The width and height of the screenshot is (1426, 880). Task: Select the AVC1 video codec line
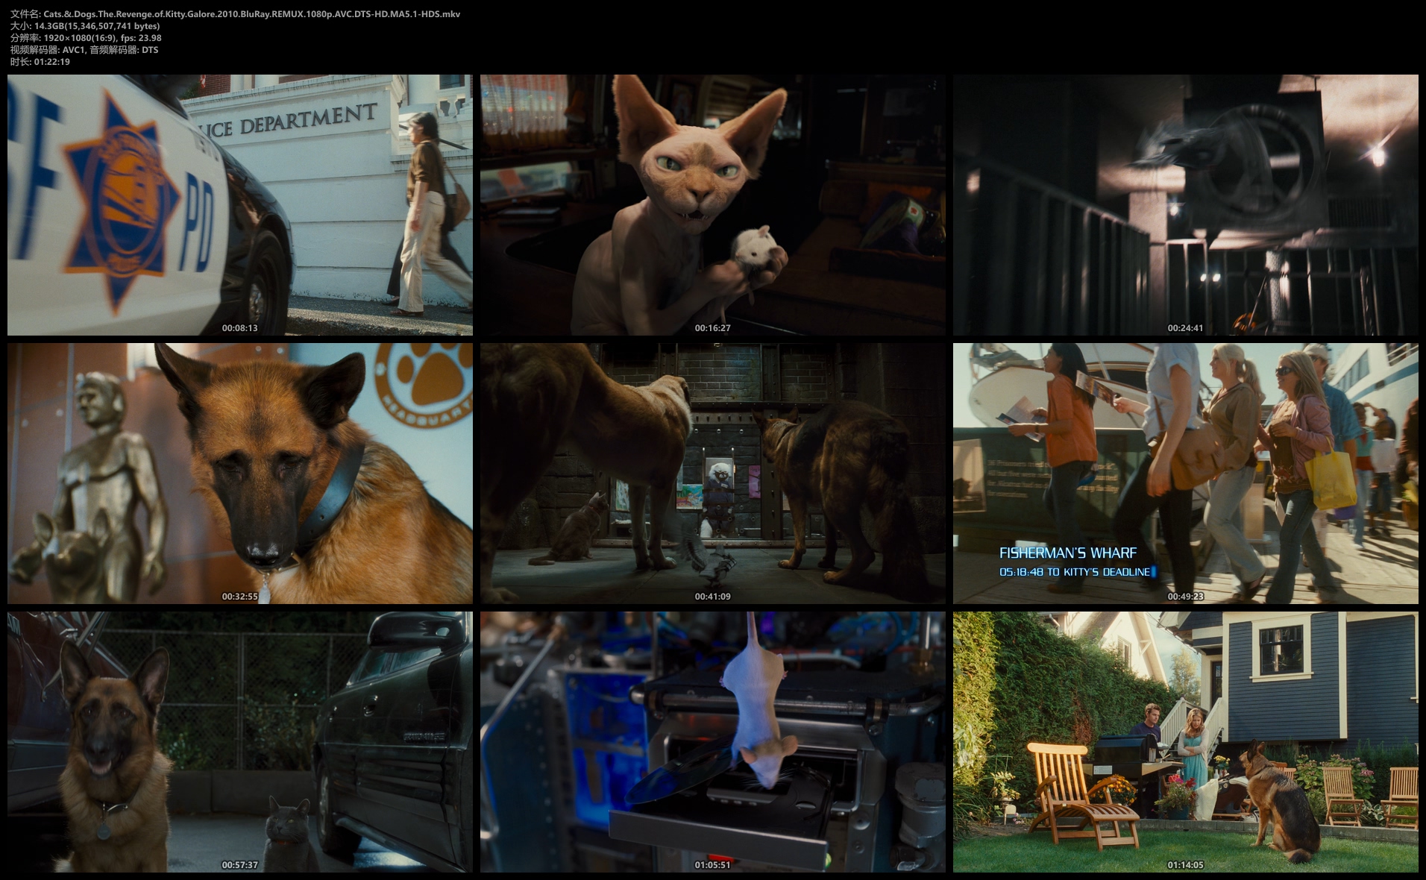[x=84, y=50]
